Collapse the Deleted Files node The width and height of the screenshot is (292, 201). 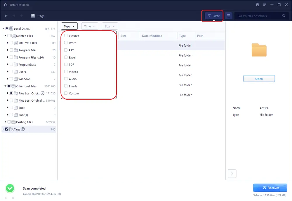click(5, 36)
